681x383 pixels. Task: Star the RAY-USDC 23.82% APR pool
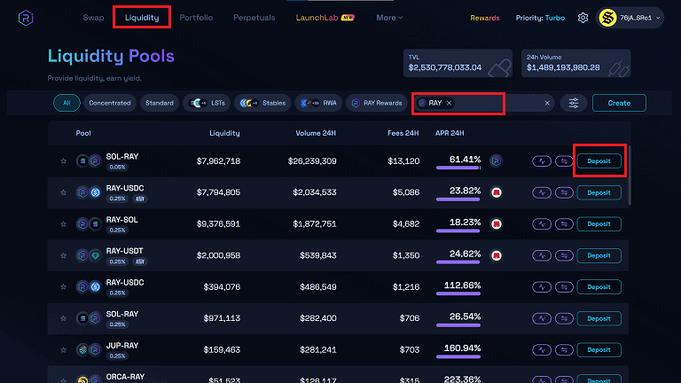coord(64,192)
